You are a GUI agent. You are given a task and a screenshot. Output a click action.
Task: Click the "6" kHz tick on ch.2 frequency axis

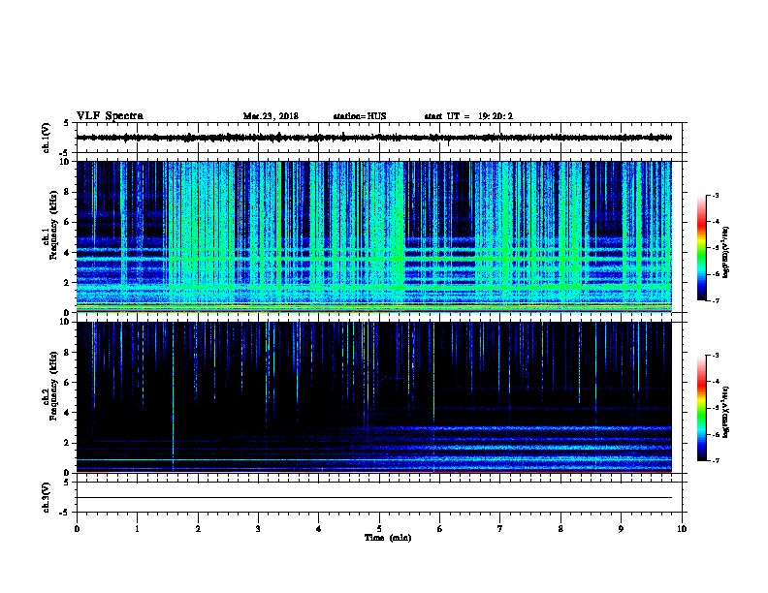click(68, 383)
